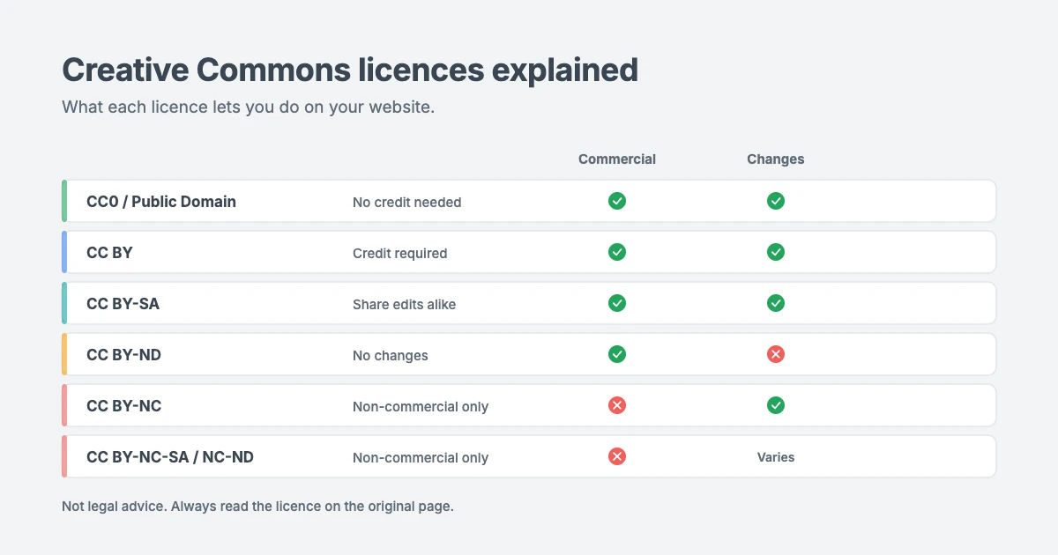
Task: Click 'Non-commercial only' in the CC BY-NC-SA / NC-ND row
Action: point(421,457)
